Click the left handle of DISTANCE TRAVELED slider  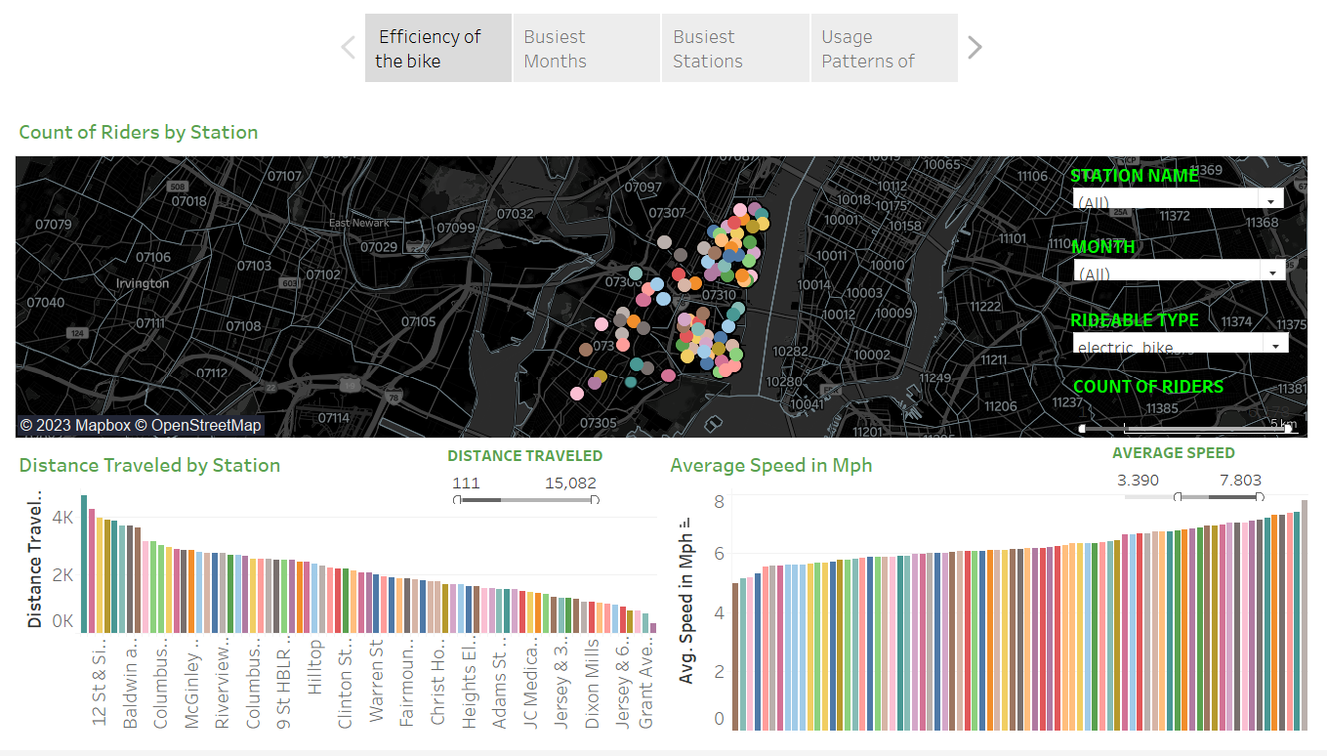click(x=458, y=499)
